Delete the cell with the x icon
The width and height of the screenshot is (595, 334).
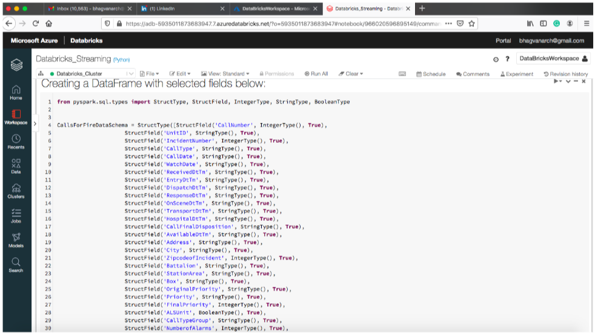(583, 81)
